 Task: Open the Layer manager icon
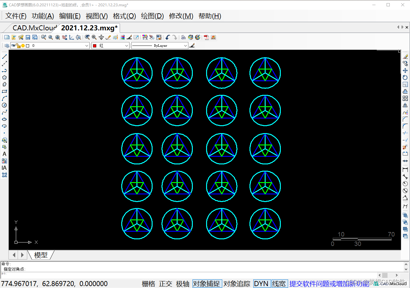[x=7, y=46]
